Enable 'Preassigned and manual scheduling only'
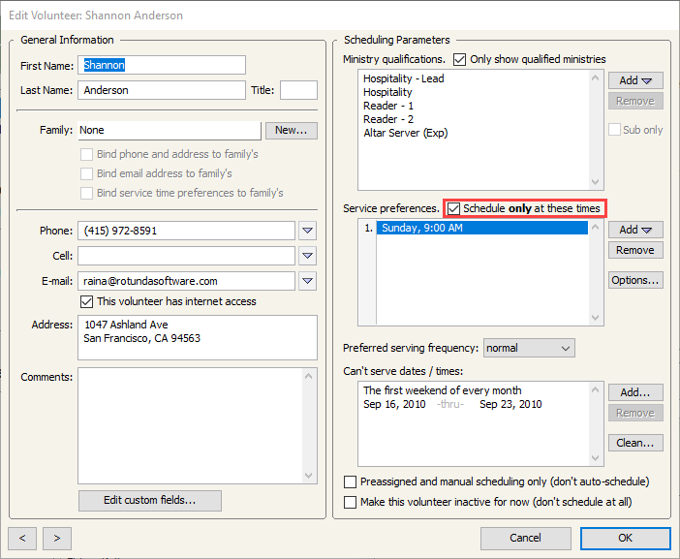Viewport: 680px width, 559px height. [351, 481]
